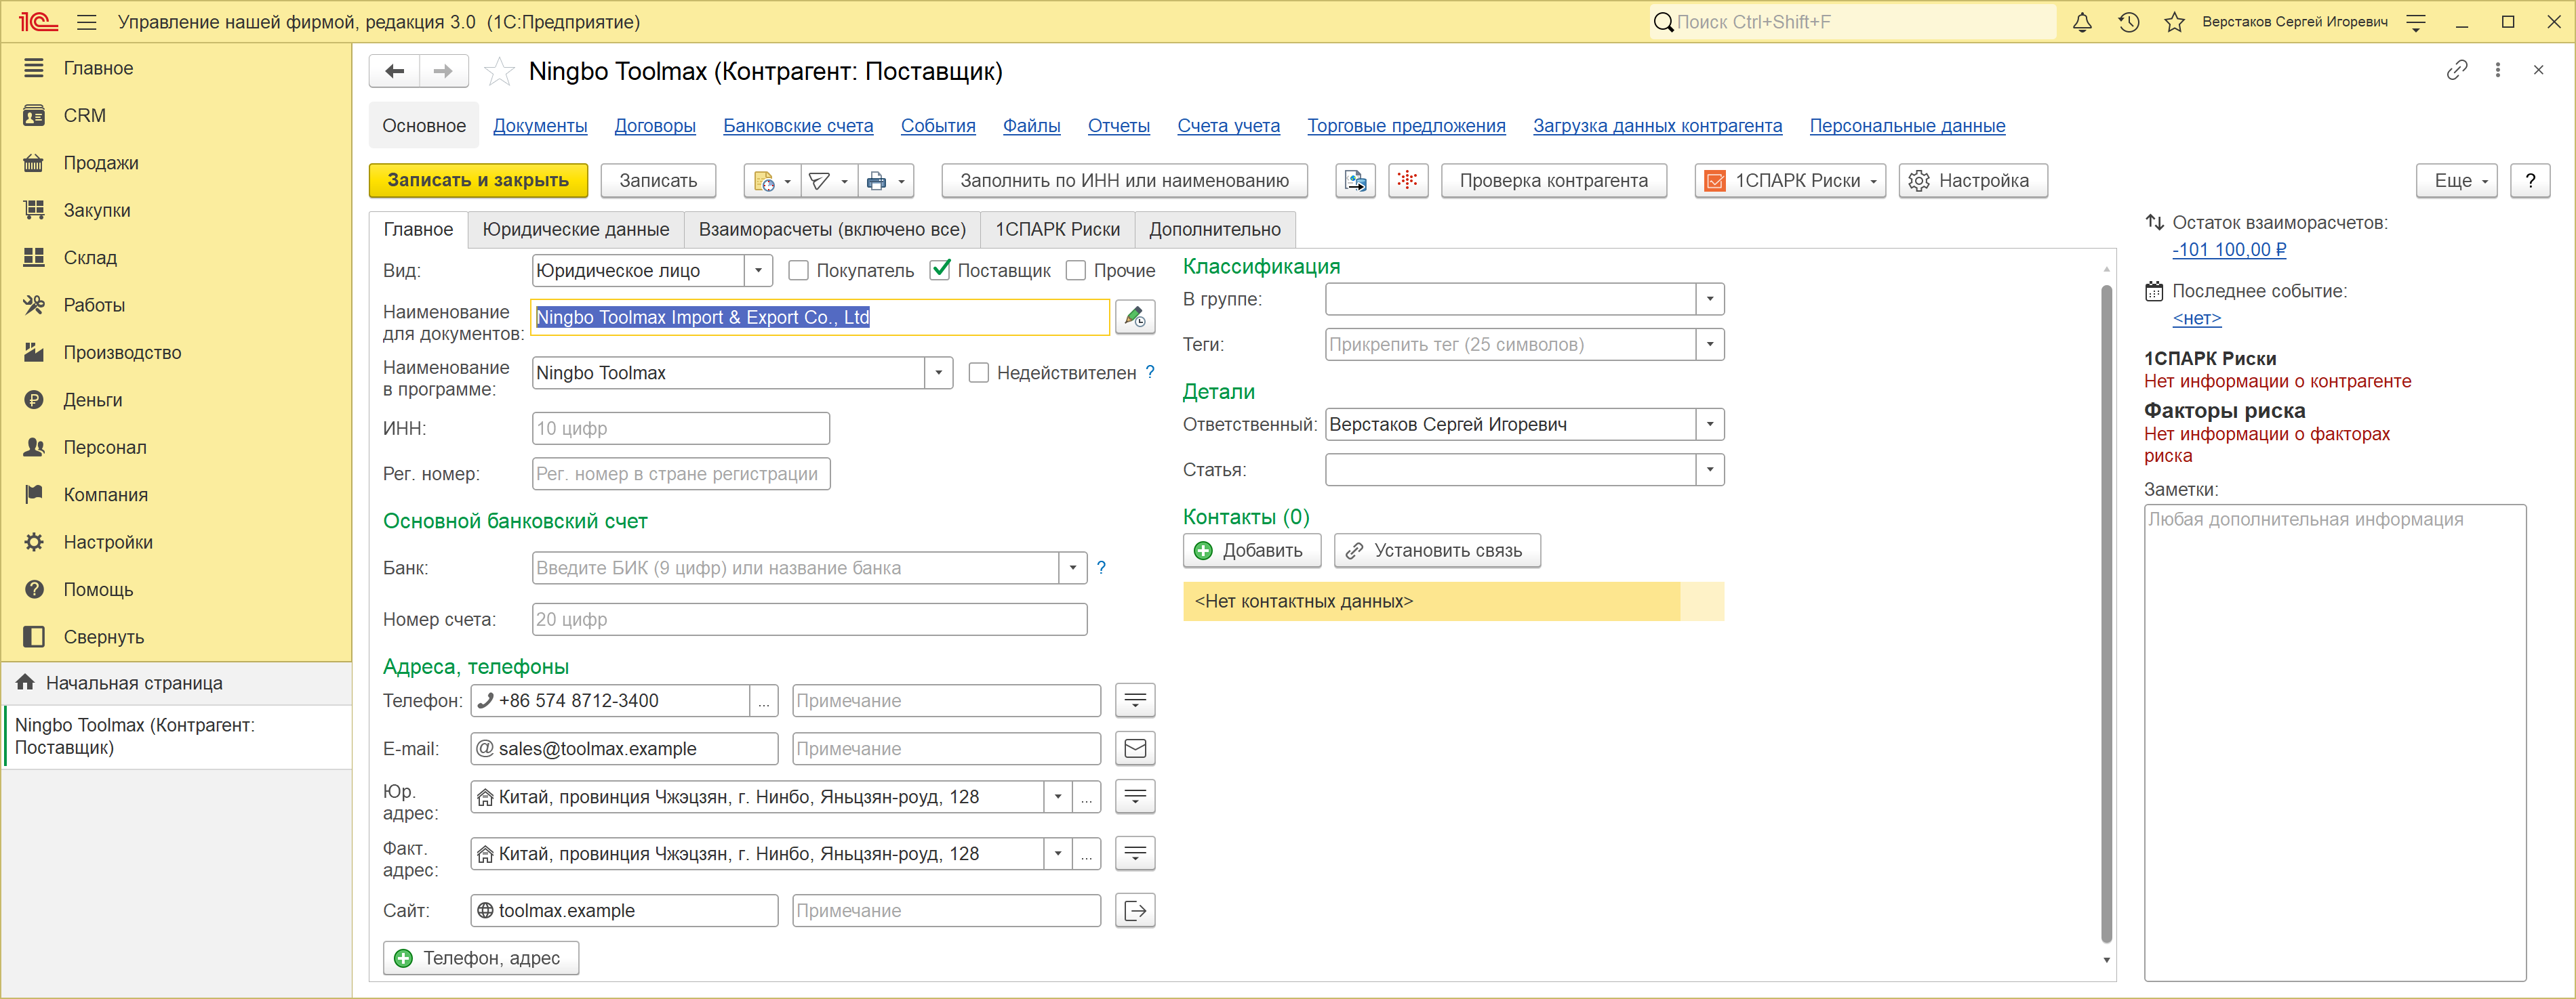Open the Еще menu

pyautogui.click(x=2456, y=181)
